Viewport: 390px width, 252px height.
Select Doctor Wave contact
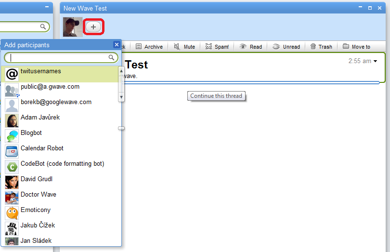(60, 198)
